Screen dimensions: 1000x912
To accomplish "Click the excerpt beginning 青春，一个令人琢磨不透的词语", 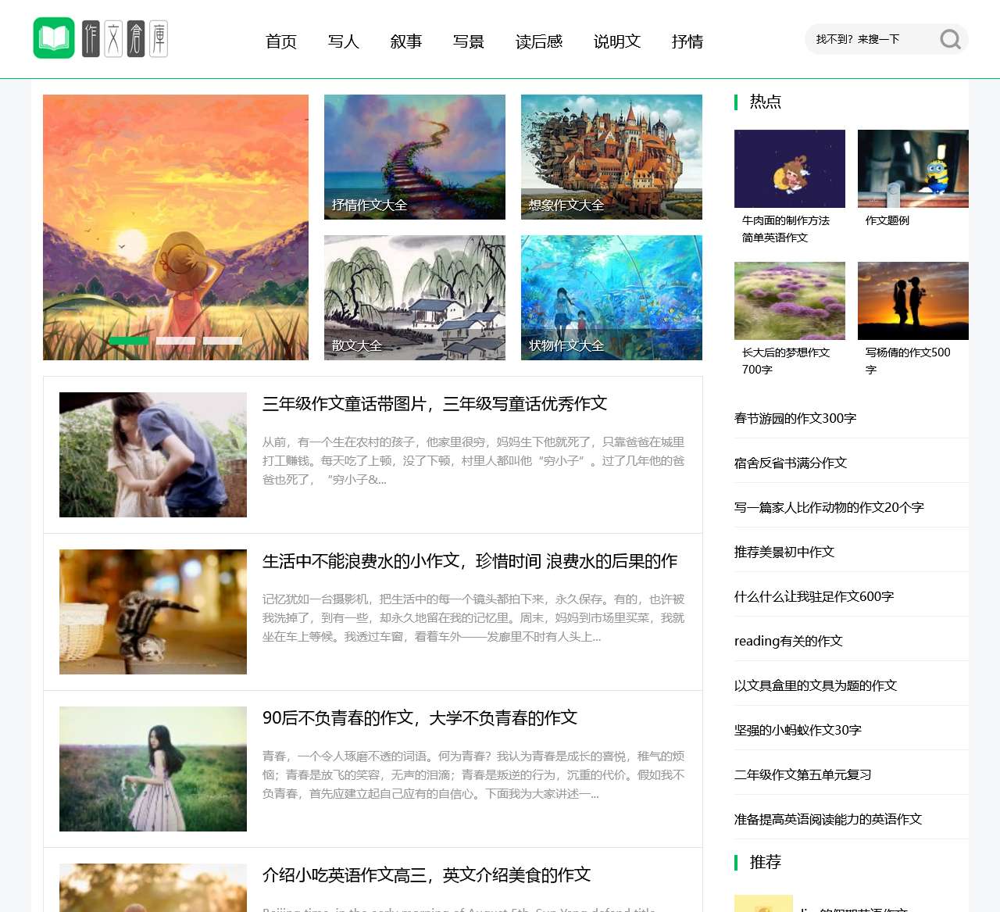I will 473,774.
